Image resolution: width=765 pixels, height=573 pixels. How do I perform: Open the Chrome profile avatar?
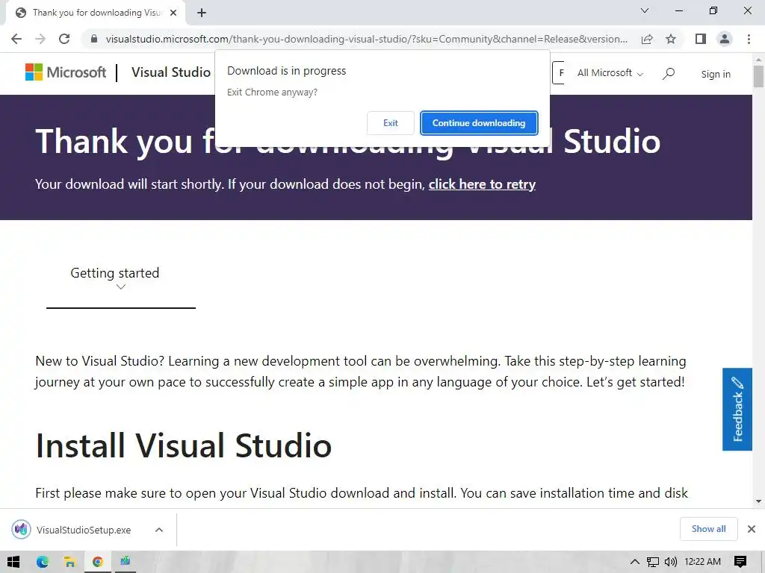[x=725, y=39]
